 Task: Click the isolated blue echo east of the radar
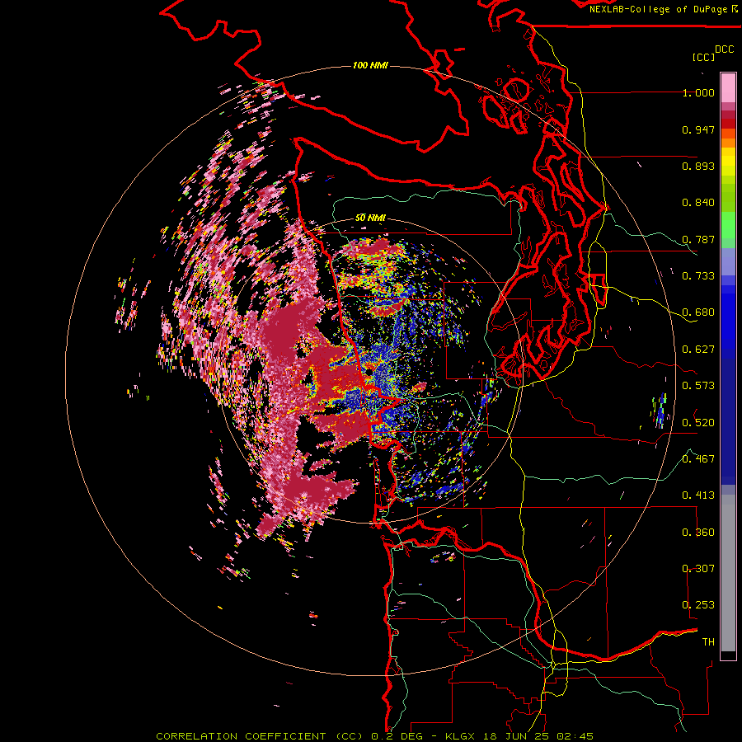click(660, 410)
